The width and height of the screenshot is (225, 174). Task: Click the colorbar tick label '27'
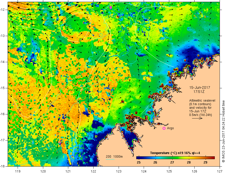point(172,162)
